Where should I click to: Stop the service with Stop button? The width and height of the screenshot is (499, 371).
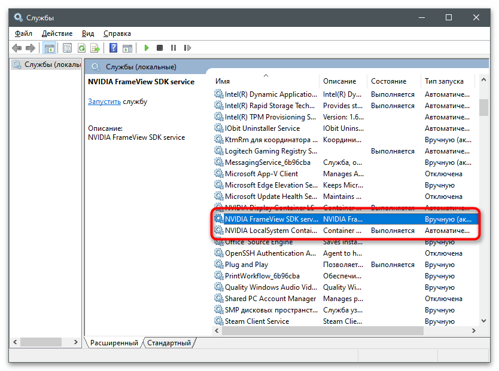160,48
